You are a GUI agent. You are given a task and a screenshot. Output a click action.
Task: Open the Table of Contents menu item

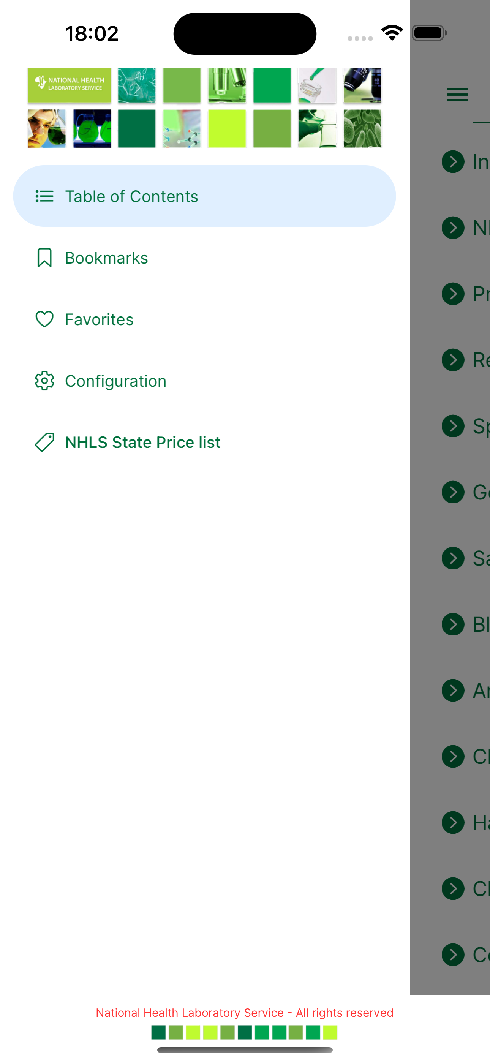[205, 196]
